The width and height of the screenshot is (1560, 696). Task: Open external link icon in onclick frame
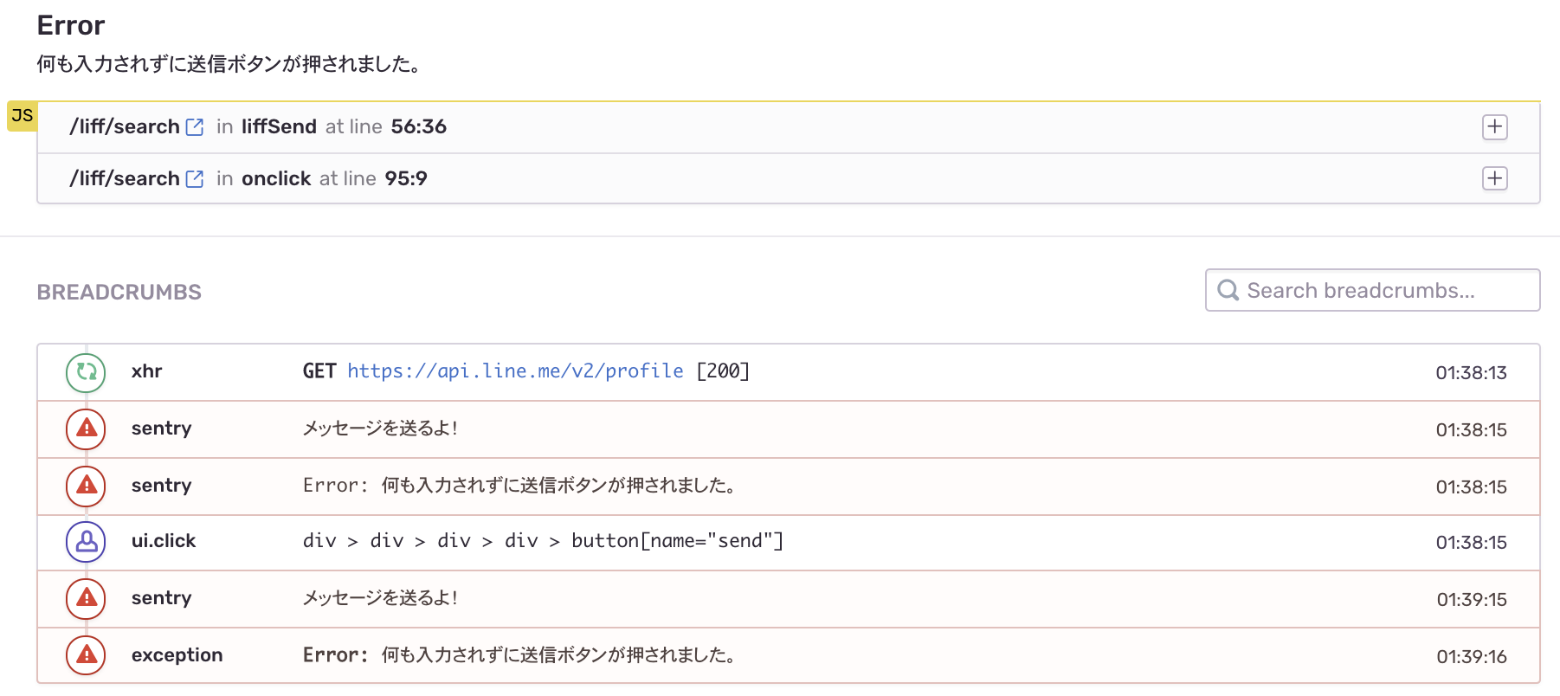[x=195, y=179]
